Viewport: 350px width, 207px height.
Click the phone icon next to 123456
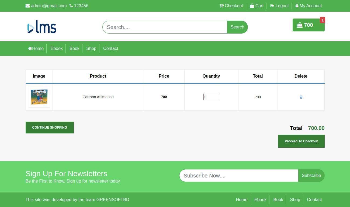pos(71,5)
